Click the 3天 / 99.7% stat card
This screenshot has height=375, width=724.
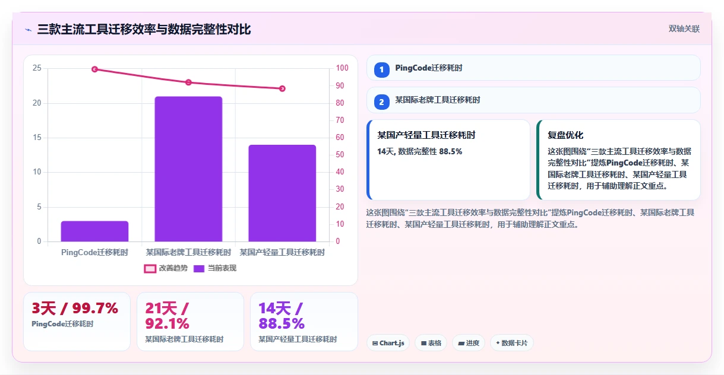[77, 322]
